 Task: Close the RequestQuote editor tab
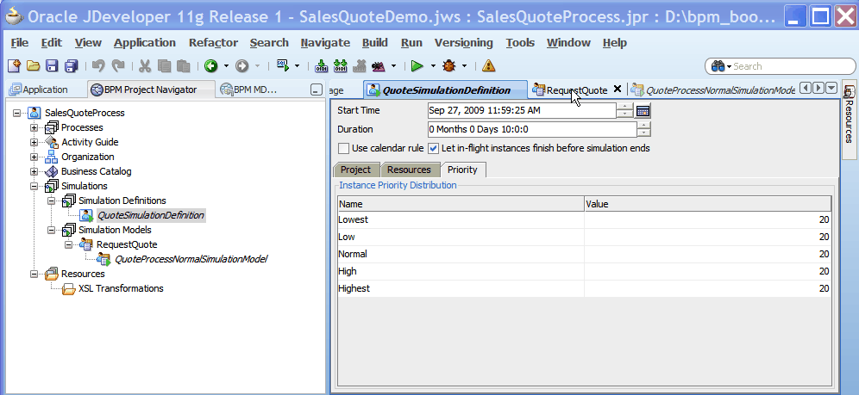point(617,89)
